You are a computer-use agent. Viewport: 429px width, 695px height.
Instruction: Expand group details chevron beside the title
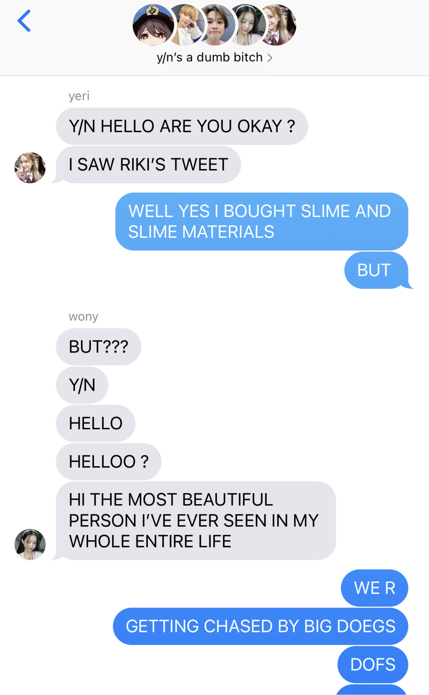coord(270,58)
